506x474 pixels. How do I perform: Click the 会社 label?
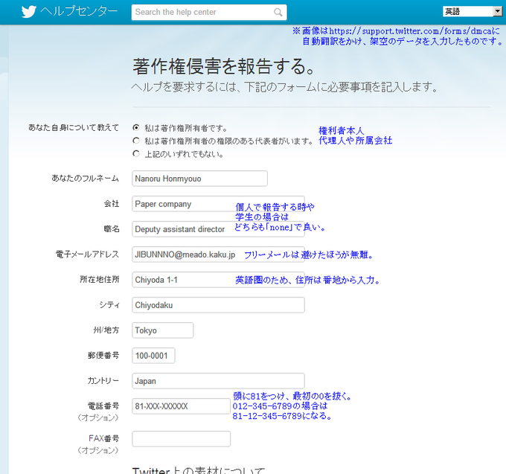112,204
